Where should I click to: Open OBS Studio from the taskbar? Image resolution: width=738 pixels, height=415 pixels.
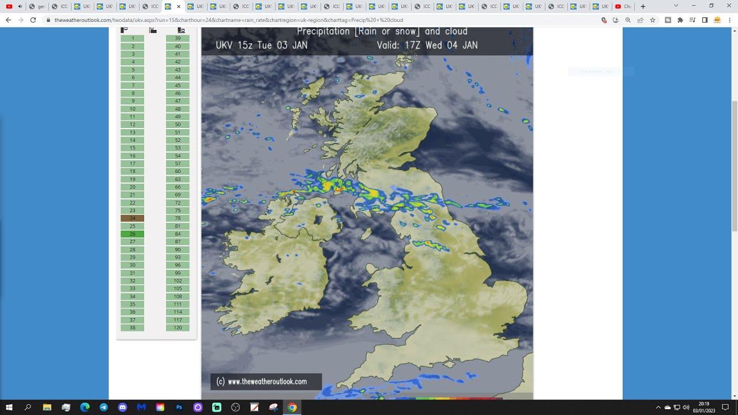(x=235, y=408)
